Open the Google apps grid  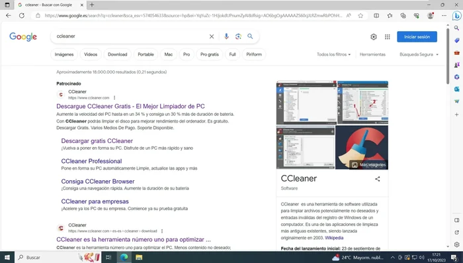388,36
